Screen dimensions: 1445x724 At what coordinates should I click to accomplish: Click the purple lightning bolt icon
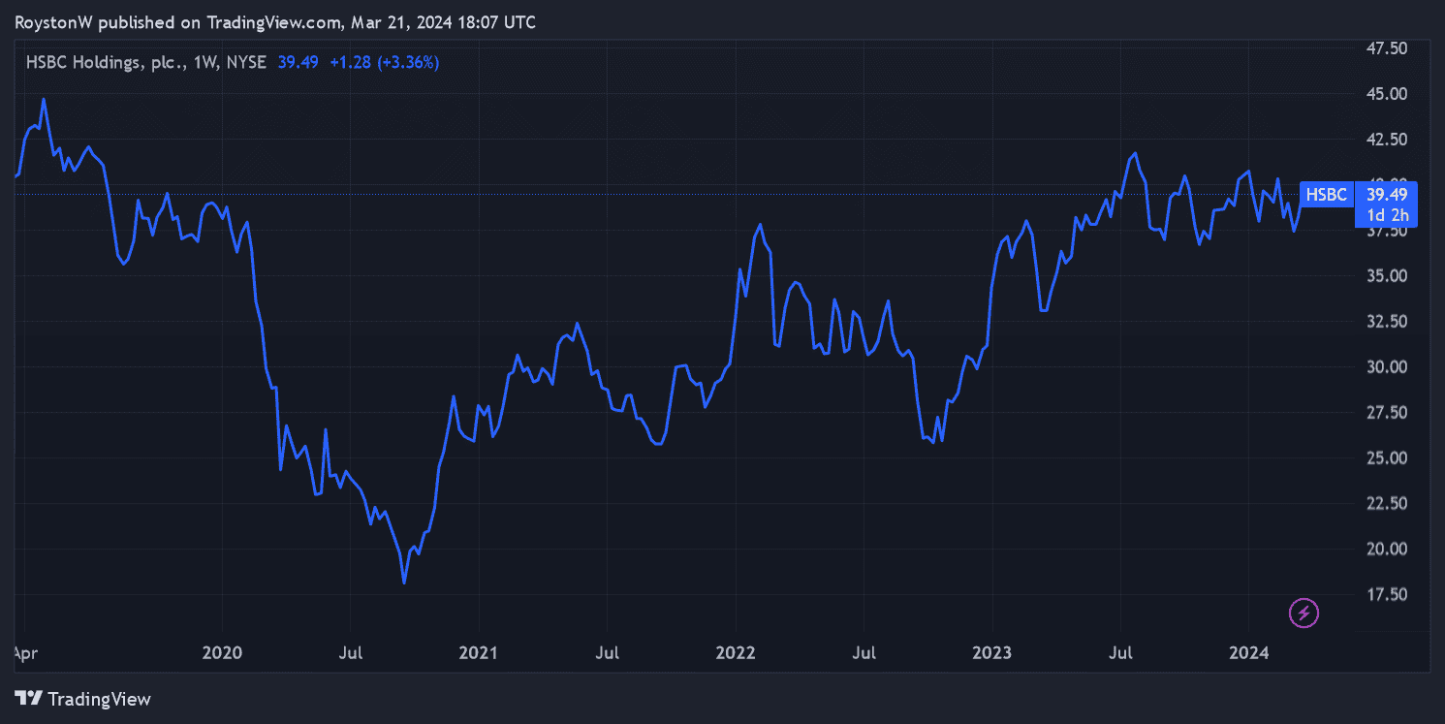[x=1304, y=613]
